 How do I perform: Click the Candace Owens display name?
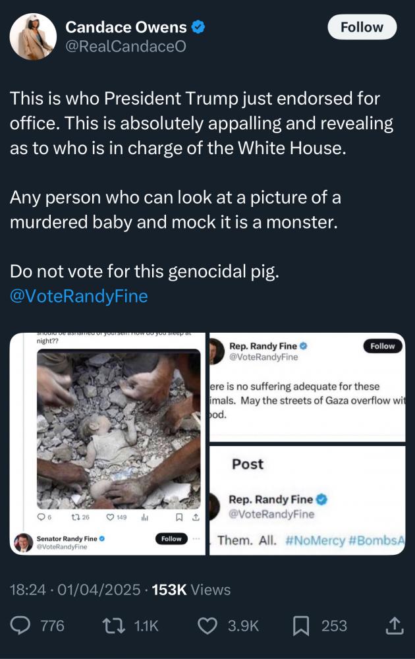click(126, 27)
